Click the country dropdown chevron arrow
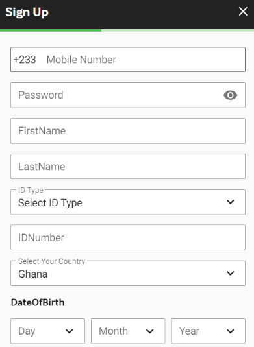 pos(230,273)
